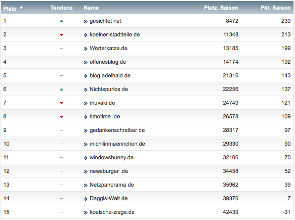Select season points value -31
Screen dimensions: 295x220
coord(286,212)
